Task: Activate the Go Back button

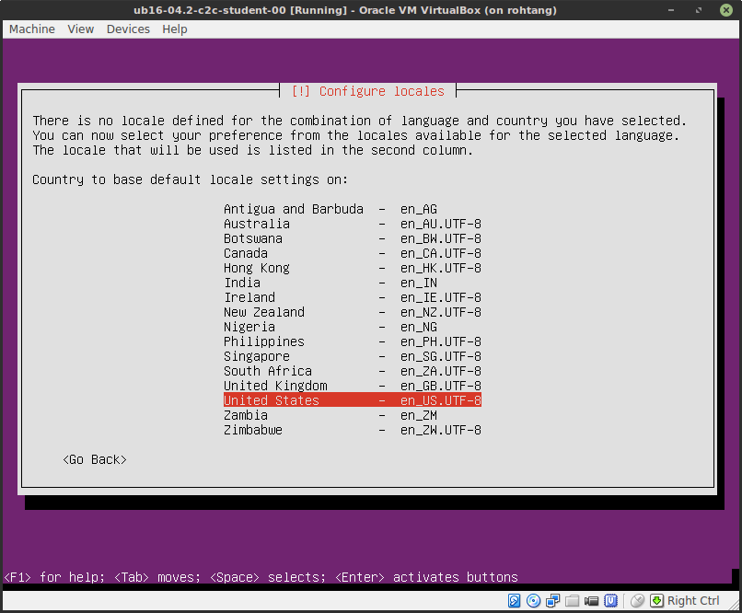Action: tap(94, 459)
